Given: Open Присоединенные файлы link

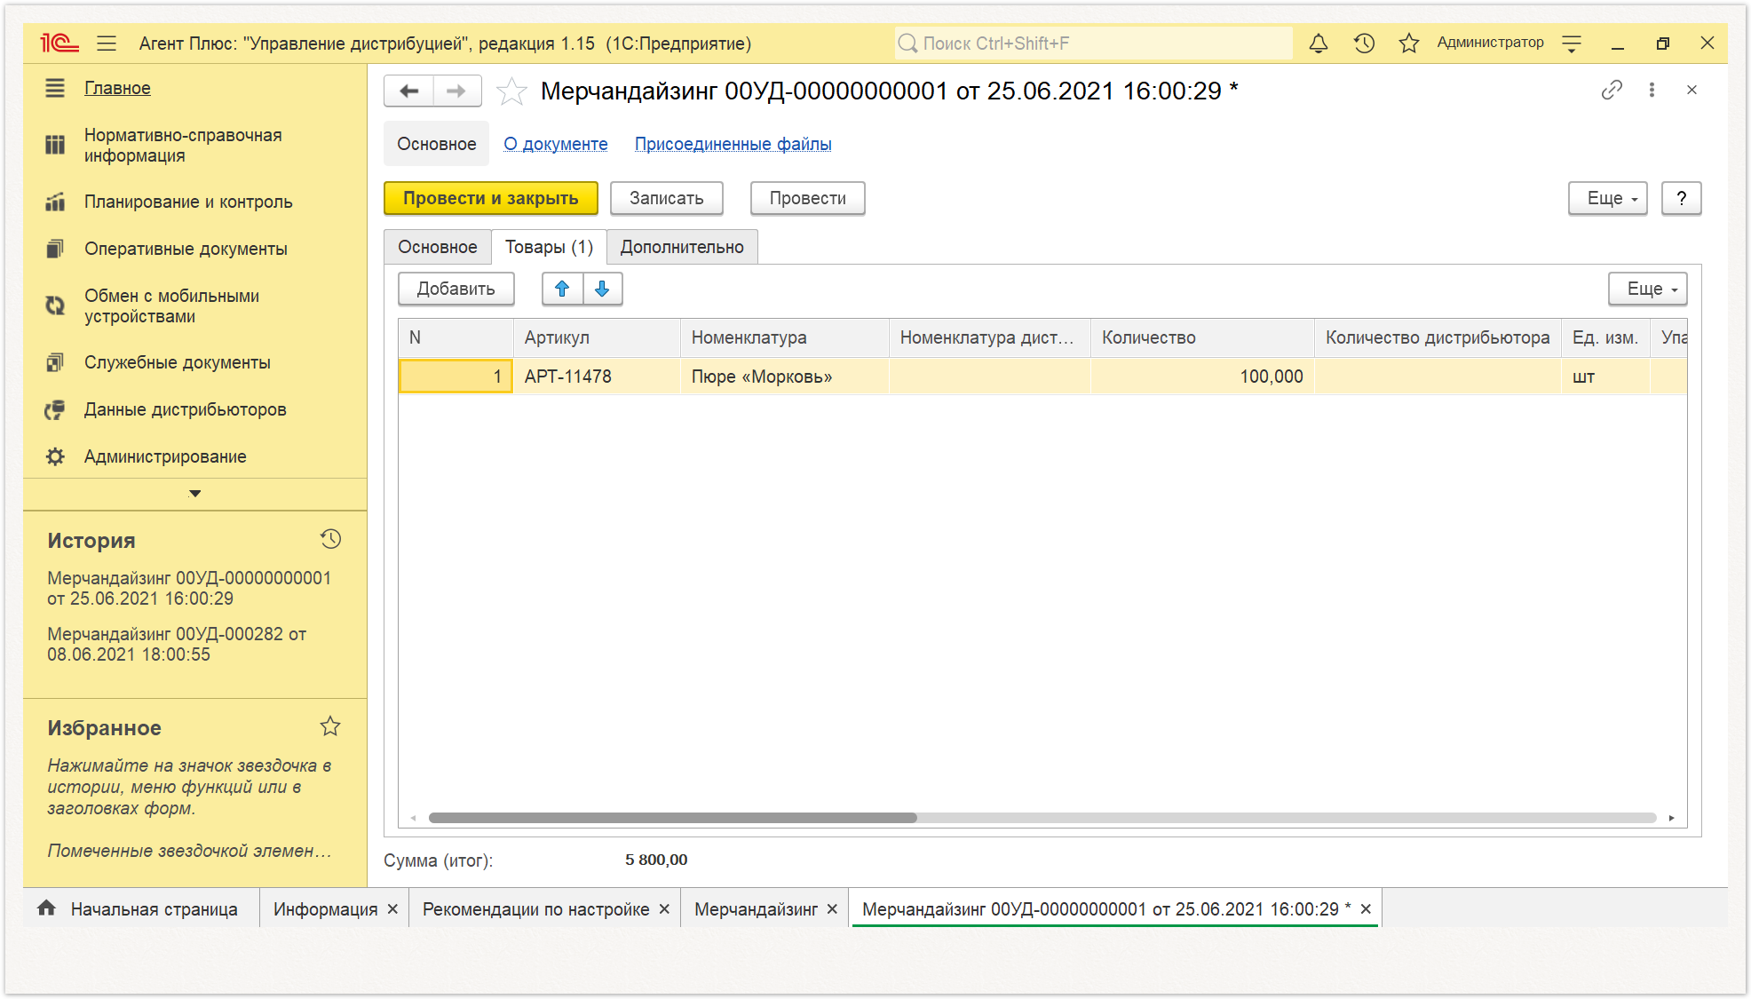Looking at the screenshot, I should click(x=733, y=144).
